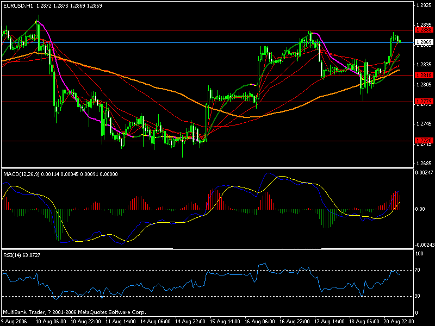Click the 18 Aug 06:00 time axis label
435x326 pixels.
point(364,322)
